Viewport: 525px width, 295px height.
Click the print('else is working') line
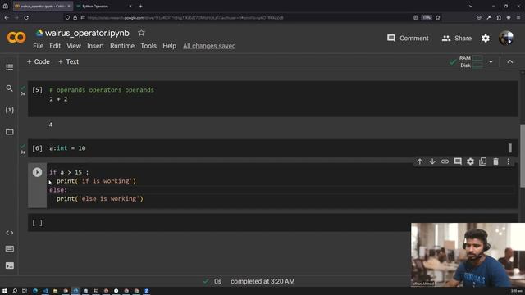click(x=100, y=198)
